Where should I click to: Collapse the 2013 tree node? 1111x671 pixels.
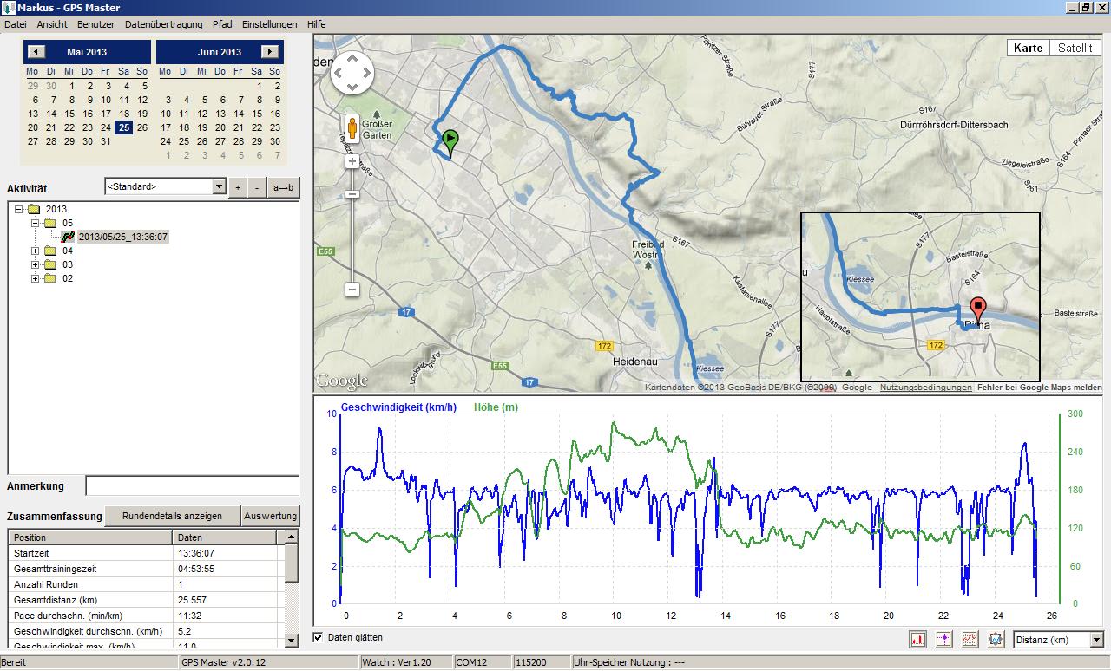coord(20,209)
